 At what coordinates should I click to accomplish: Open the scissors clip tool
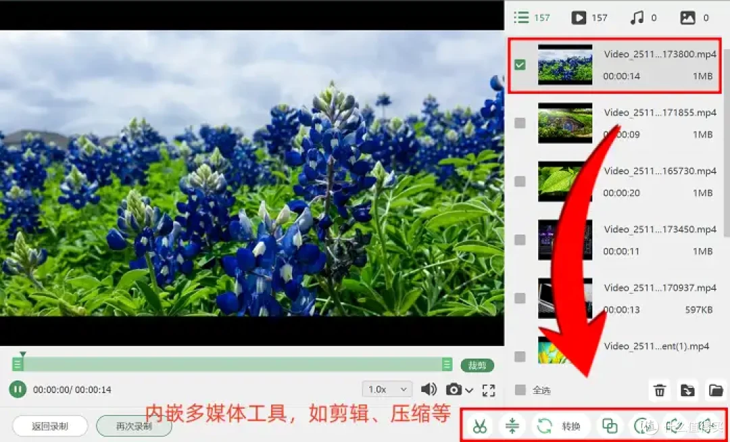coord(479,425)
